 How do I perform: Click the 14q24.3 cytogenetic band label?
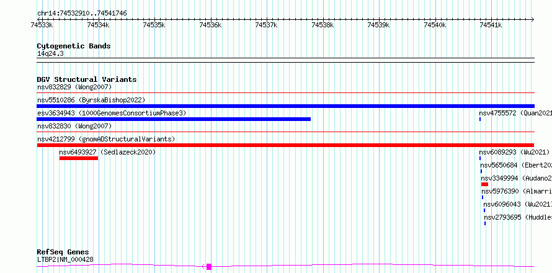51,54
